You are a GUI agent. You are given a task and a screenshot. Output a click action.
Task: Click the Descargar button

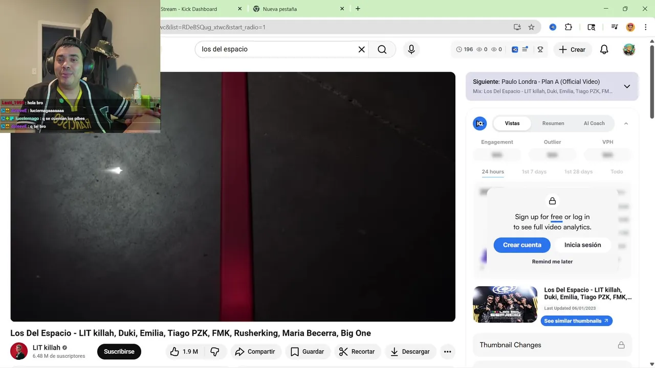coord(410,352)
